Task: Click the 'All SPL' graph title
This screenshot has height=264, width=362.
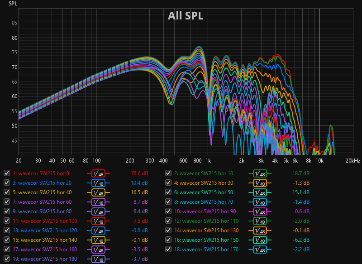Action: click(185, 16)
